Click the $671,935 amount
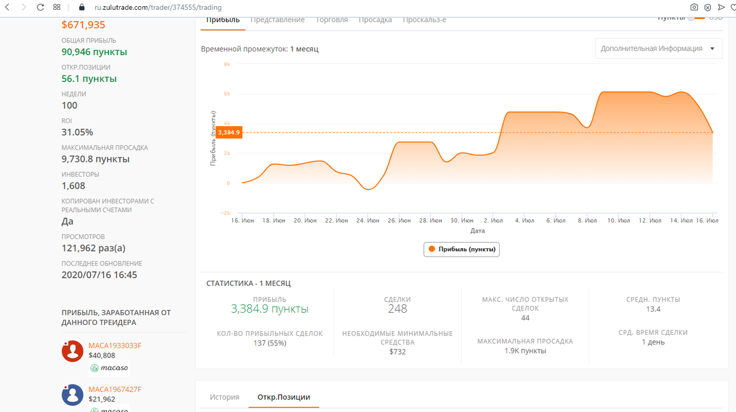 pyautogui.click(x=83, y=25)
